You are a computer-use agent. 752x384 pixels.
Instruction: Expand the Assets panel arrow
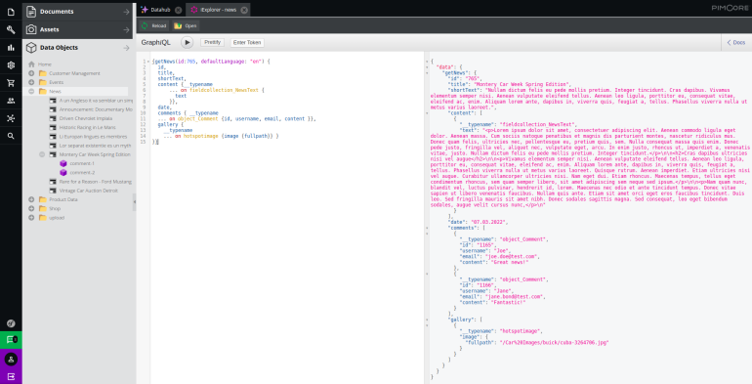click(x=126, y=29)
